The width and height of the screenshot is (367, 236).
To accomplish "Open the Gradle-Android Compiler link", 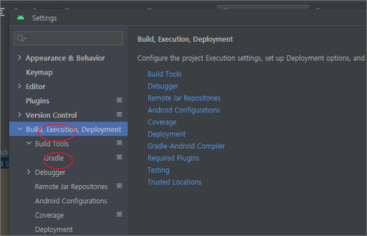I will pyautogui.click(x=186, y=146).
